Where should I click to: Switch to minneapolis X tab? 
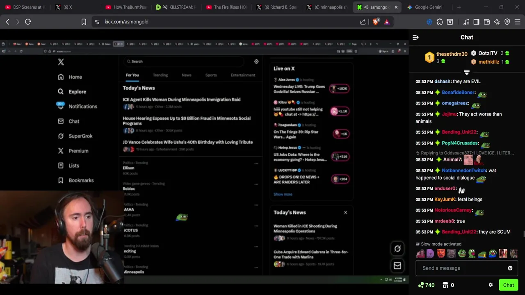[327, 7]
